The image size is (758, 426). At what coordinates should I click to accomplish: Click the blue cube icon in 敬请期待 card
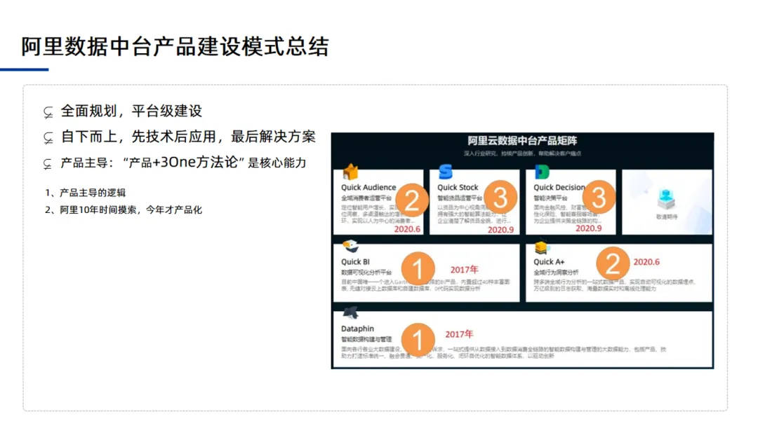[x=666, y=199]
